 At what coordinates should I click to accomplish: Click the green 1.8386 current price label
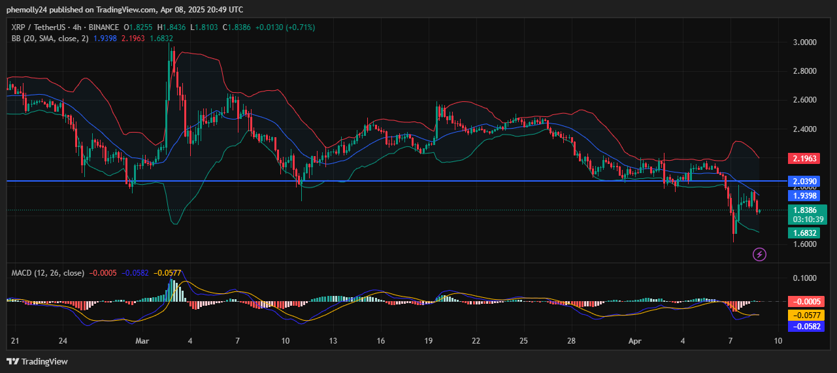805,210
